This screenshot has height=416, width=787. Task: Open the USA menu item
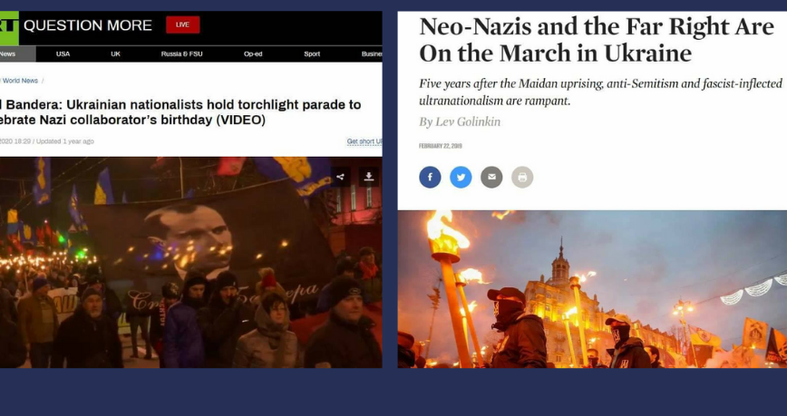[x=63, y=53]
